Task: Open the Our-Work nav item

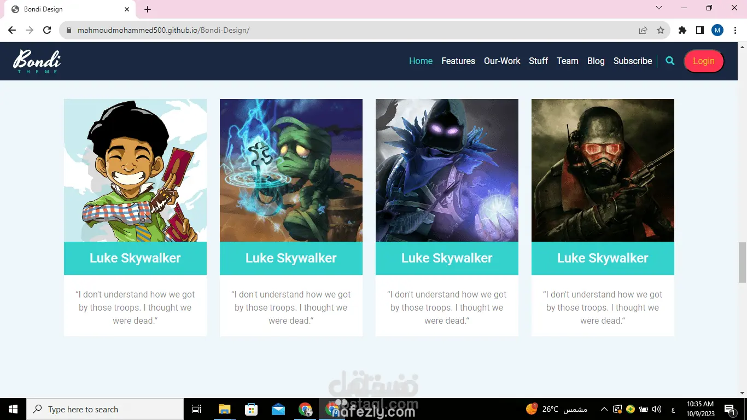Action: click(502, 61)
